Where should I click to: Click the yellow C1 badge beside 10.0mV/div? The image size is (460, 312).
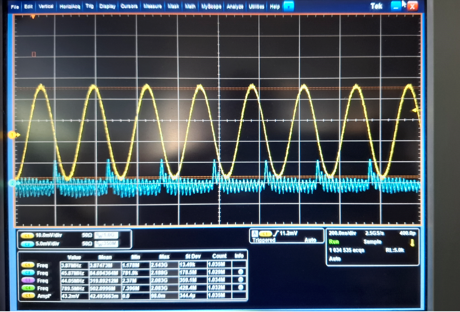[x=27, y=235]
